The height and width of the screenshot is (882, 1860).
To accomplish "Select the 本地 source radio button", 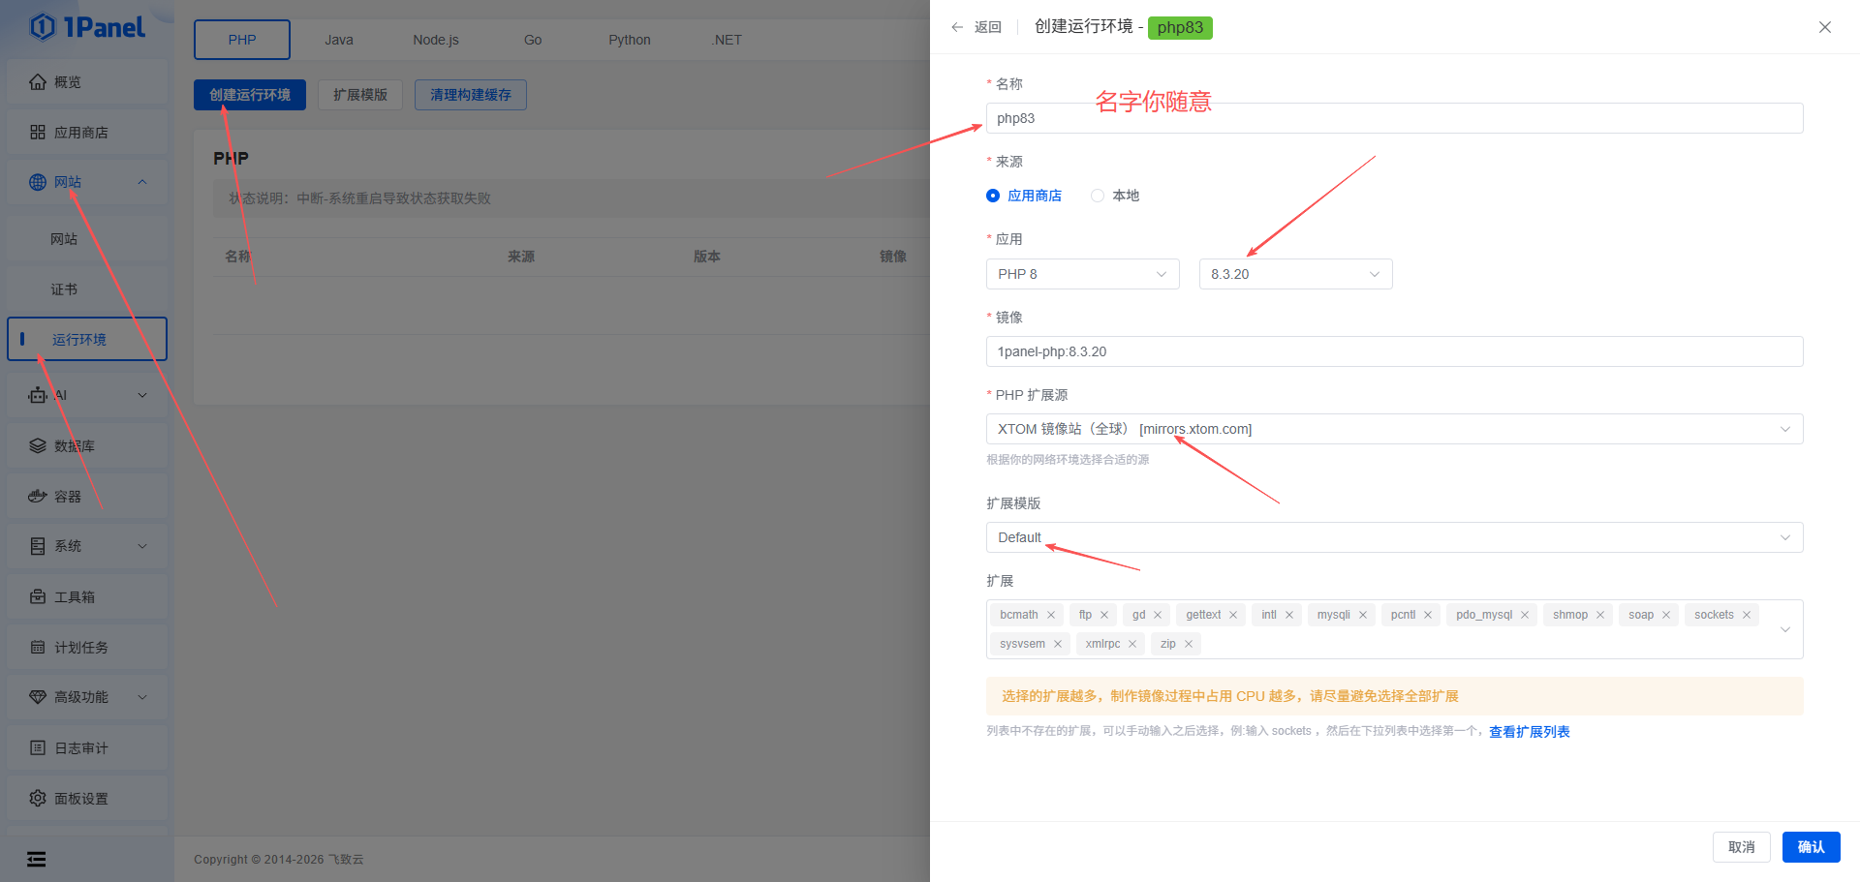I will pos(1098,196).
